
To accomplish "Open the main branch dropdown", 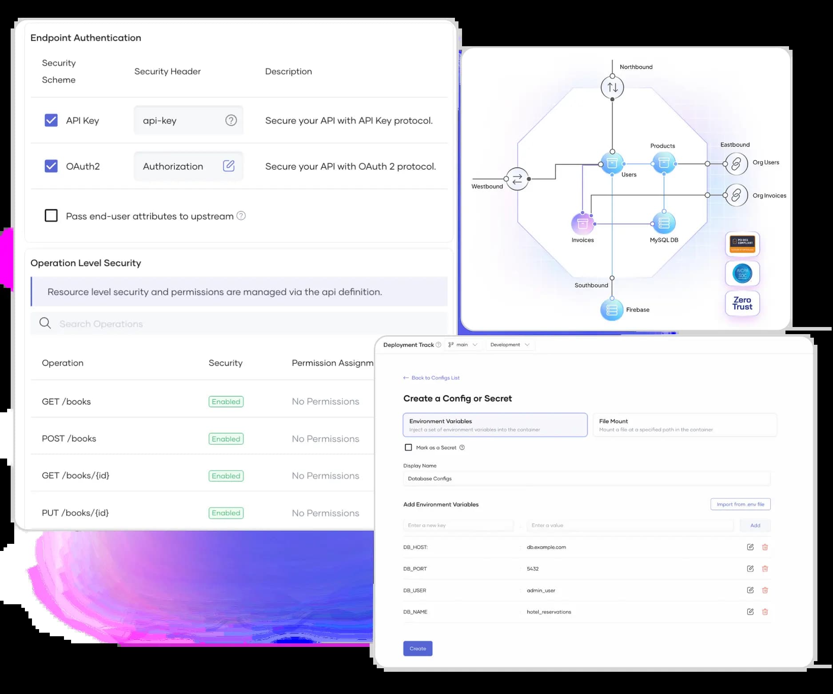I will tap(463, 345).
